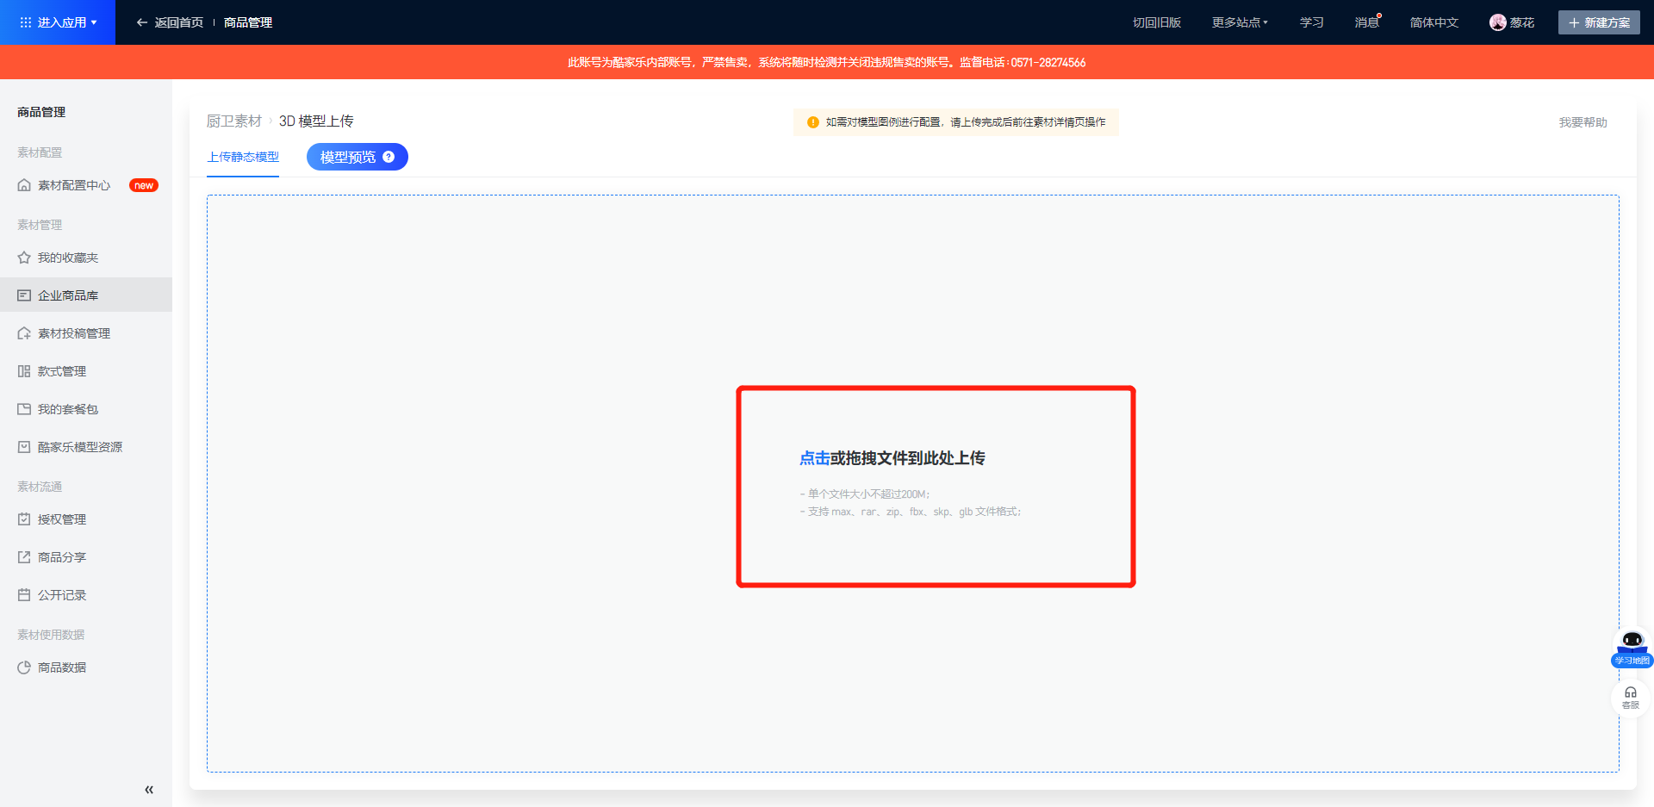Select 企业商品库 in the sidebar
Image resolution: width=1654 pixels, height=807 pixels.
point(68,295)
